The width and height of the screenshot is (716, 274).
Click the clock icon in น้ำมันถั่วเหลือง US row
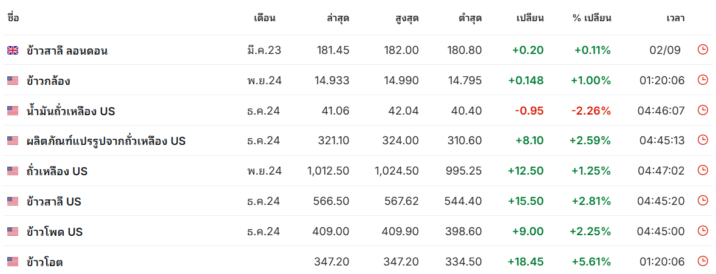[x=703, y=110]
